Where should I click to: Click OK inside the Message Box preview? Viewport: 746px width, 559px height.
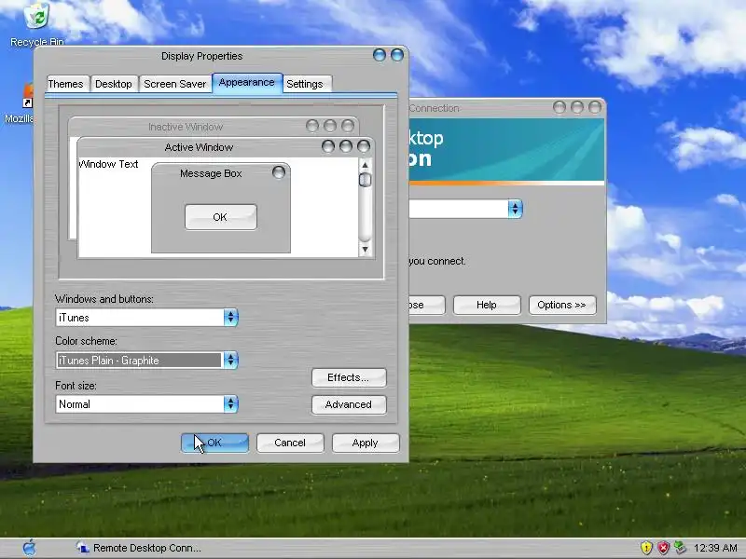[221, 217]
